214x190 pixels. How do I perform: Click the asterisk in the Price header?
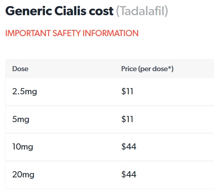point(170,67)
